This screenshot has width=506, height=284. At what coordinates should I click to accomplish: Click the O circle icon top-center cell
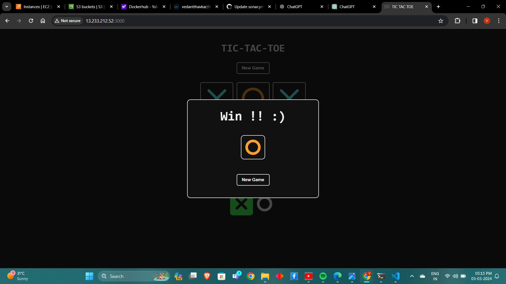[x=253, y=94]
